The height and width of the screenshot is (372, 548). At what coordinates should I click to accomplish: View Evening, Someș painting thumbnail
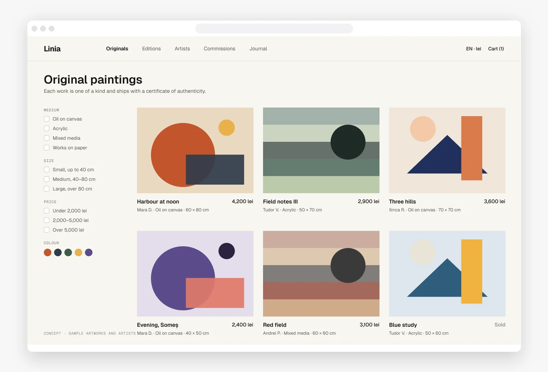[x=195, y=274]
